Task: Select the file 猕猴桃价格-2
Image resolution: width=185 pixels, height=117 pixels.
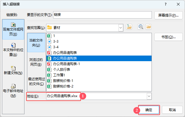Action: pos(99,86)
